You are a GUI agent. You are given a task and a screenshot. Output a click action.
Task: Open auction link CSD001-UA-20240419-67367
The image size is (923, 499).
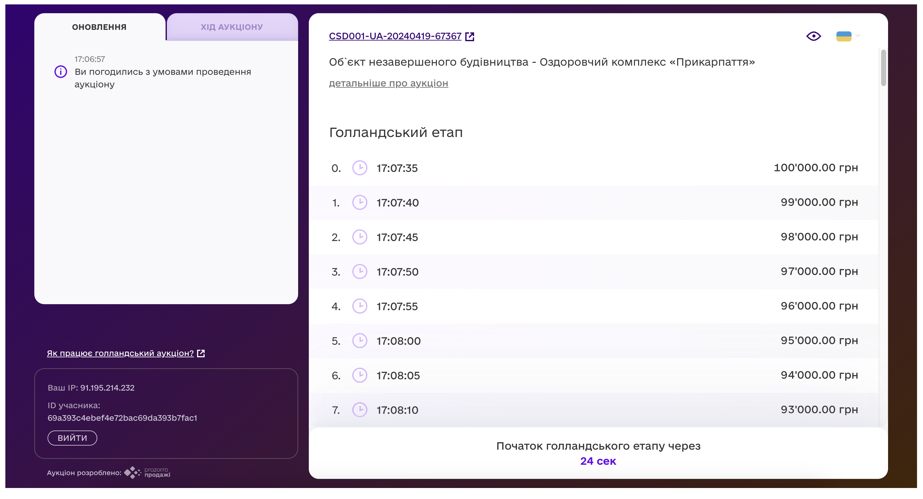pos(395,36)
